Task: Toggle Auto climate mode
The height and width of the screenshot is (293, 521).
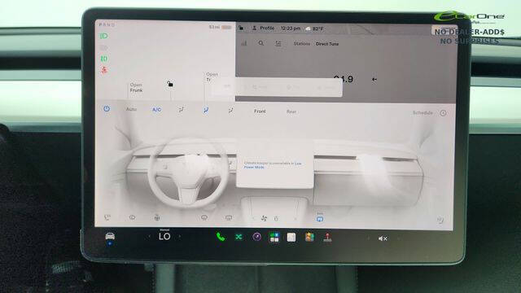Action: pyautogui.click(x=131, y=109)
